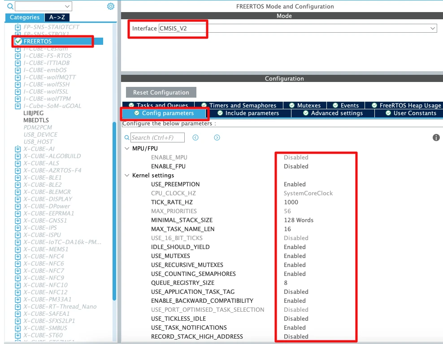Click green check icon beside FREERTOS
The image size is (443, 344).
(x=18, y=41)
